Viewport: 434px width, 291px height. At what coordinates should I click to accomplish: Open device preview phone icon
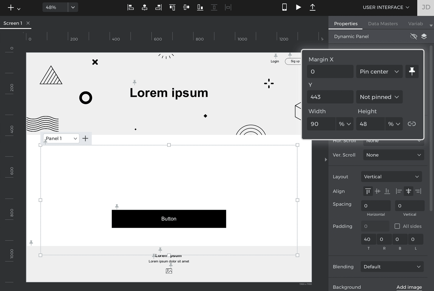tap(284, 7)
